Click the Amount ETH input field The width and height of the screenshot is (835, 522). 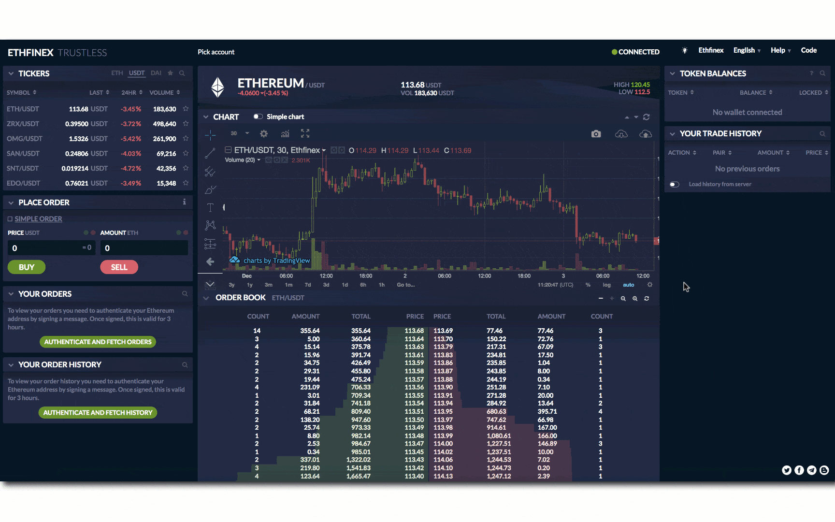coord(144,248)
